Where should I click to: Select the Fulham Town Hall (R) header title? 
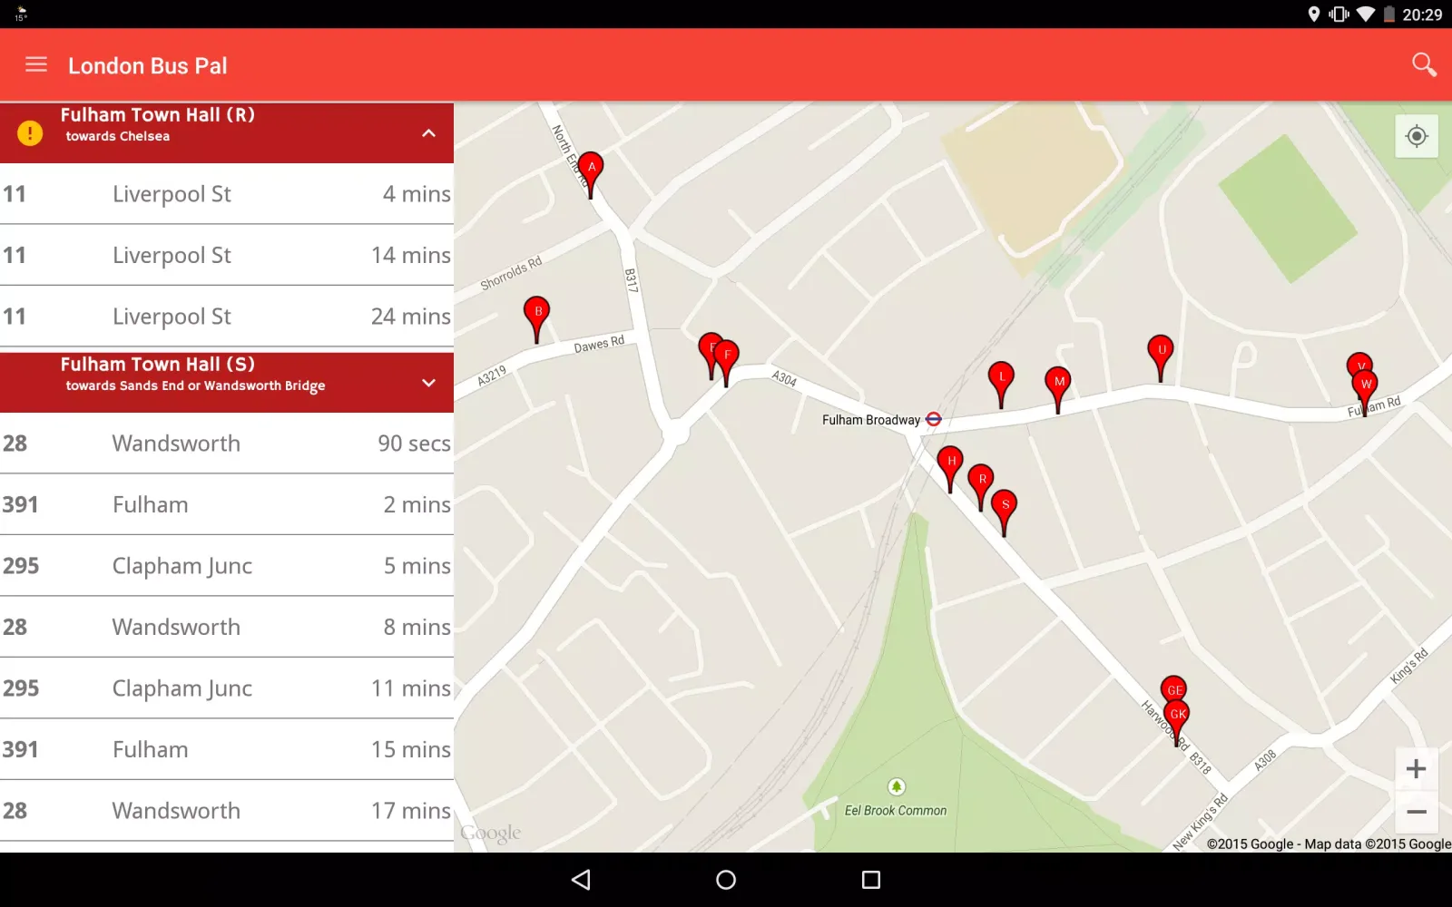point(158,115)
